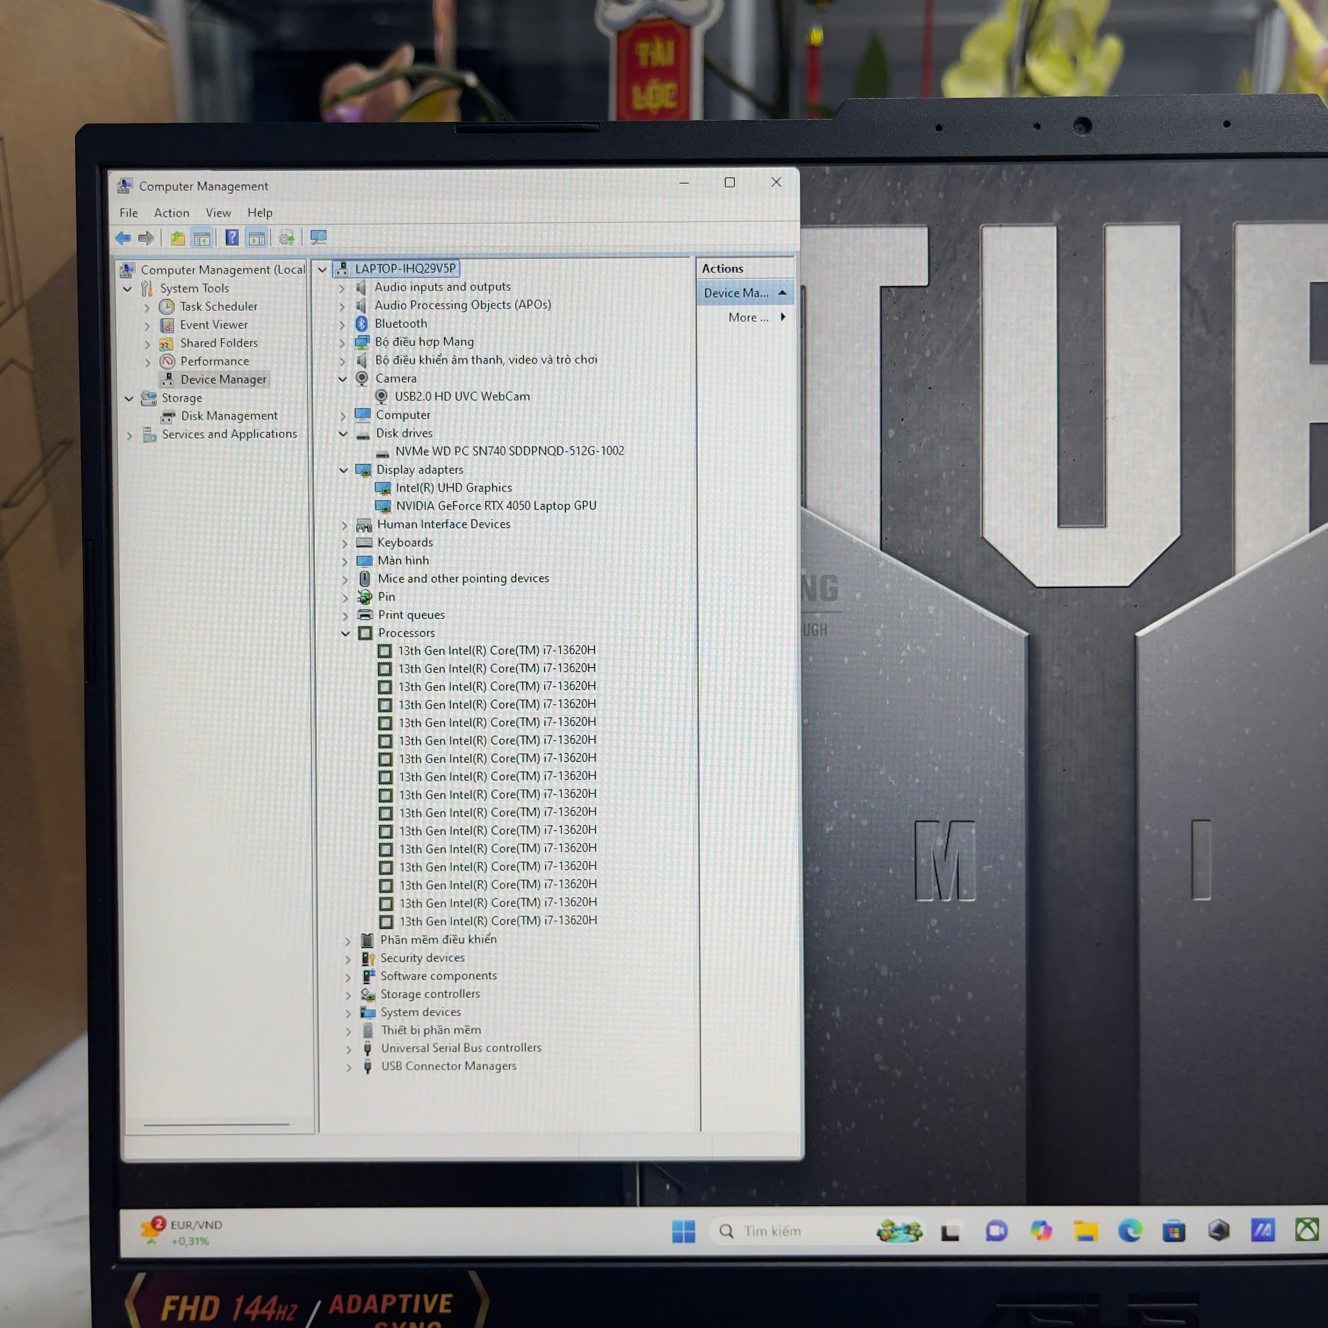Open Microsoft Edge from the taskbar
The height and width of the screenshot is (1328, 1328).
click(x=1130, y=1230)
